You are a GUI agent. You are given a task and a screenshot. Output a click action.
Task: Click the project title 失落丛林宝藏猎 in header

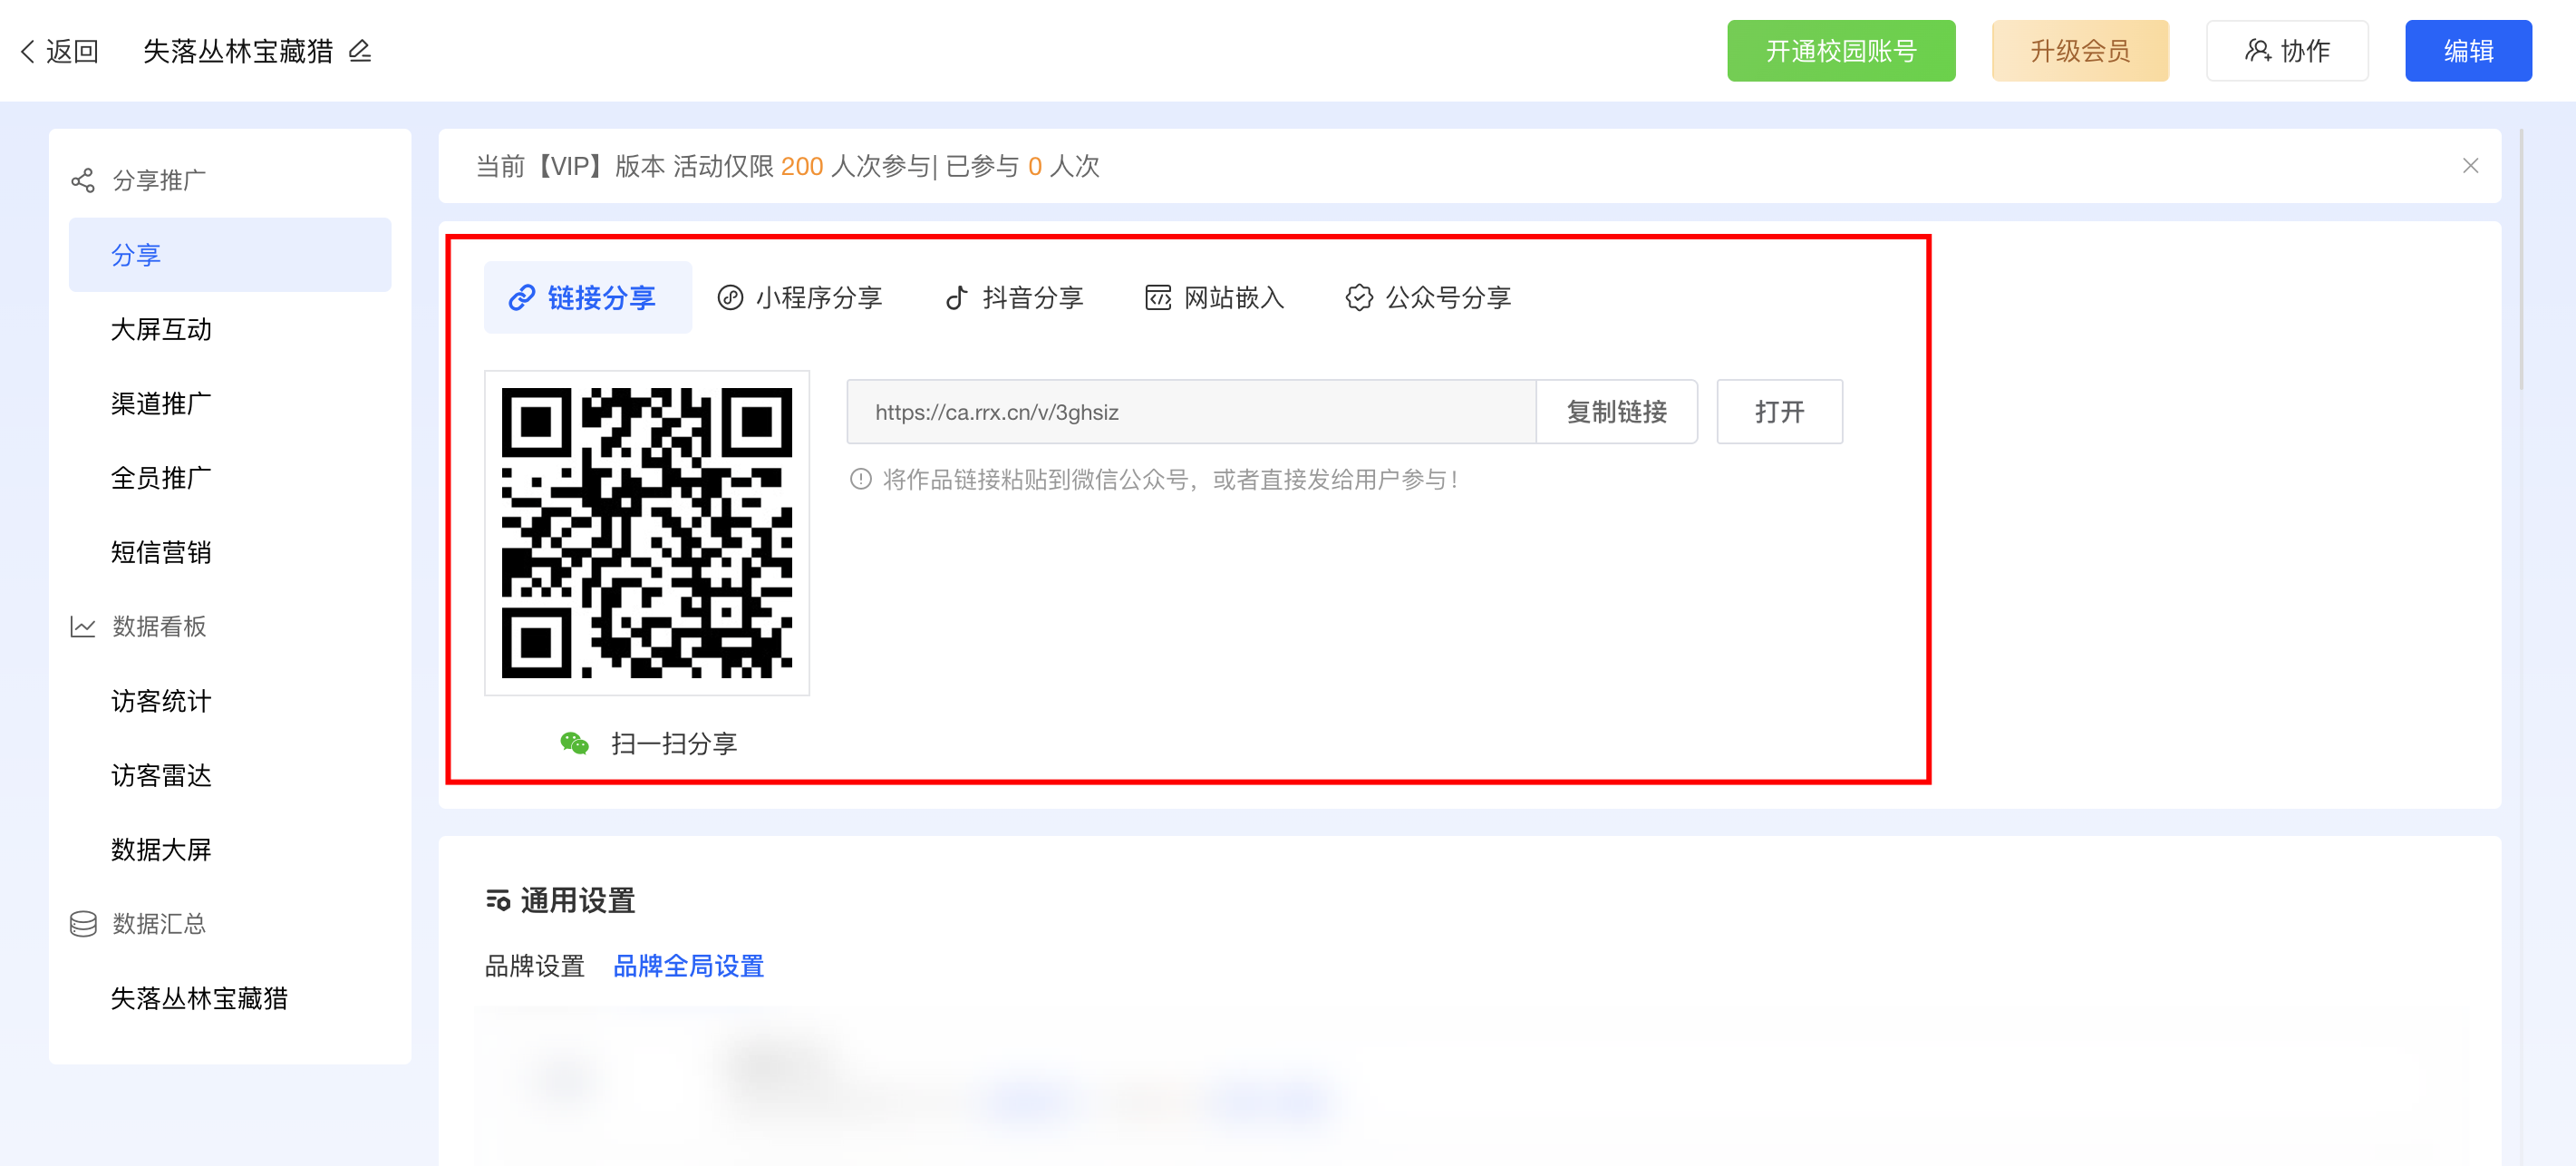coord(238,51)
